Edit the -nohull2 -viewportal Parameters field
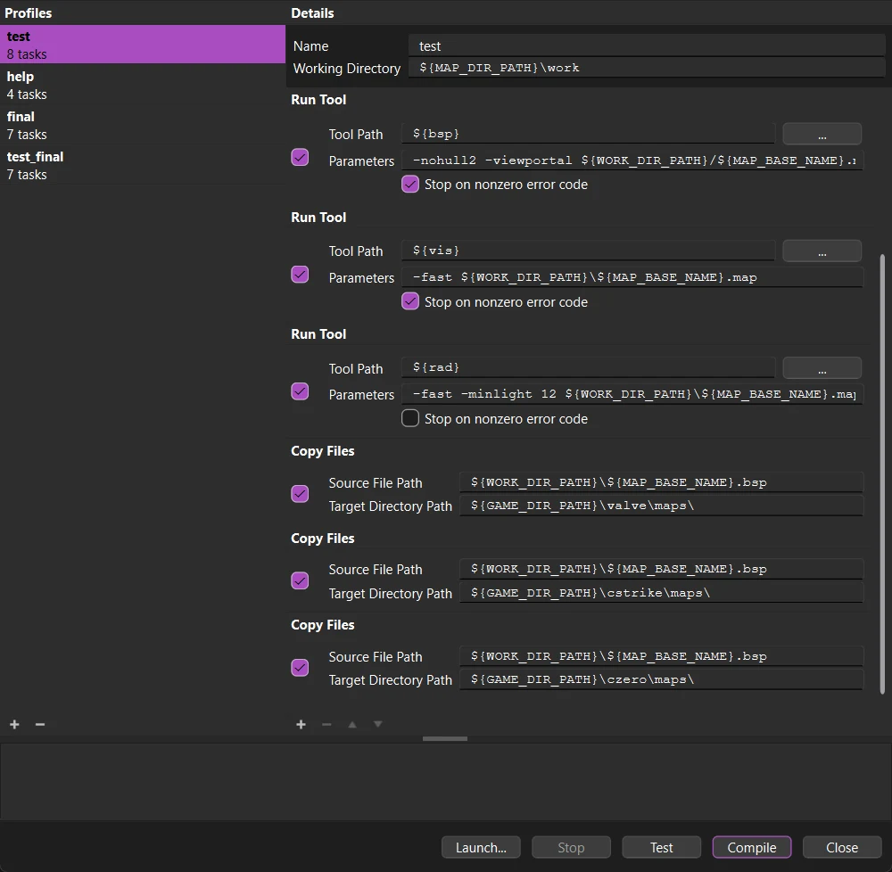 [632, 160]
